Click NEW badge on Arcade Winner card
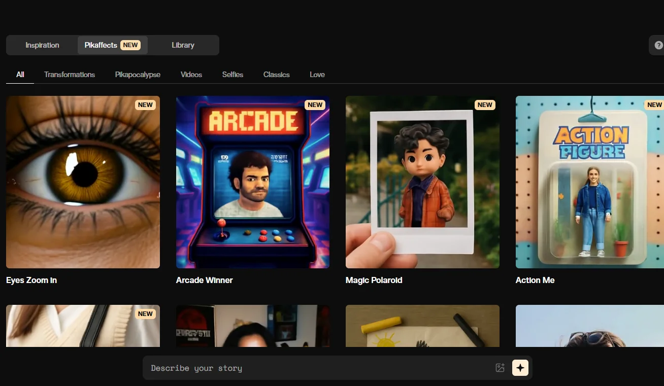 point(315,105)
